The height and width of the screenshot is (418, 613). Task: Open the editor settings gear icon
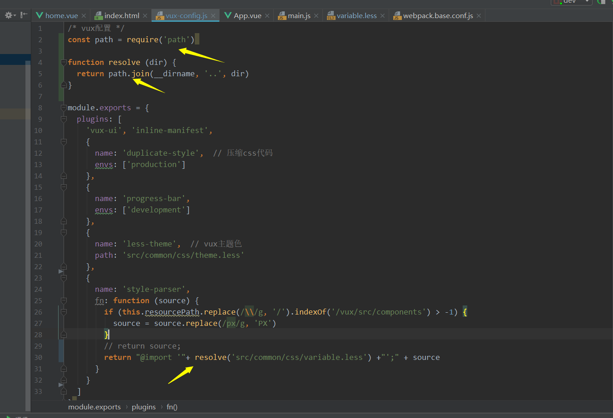coord(8,15)
